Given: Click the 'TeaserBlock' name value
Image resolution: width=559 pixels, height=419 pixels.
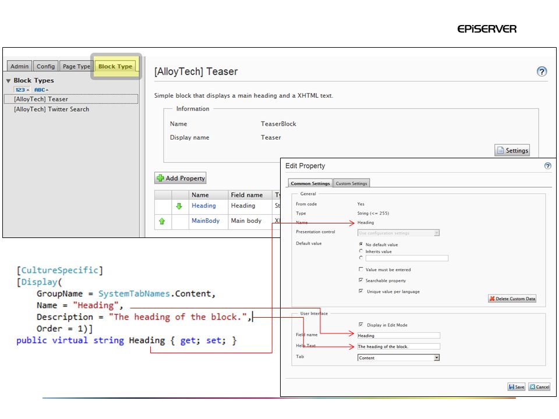Looking at the screenshot, I should pos(278,124).
